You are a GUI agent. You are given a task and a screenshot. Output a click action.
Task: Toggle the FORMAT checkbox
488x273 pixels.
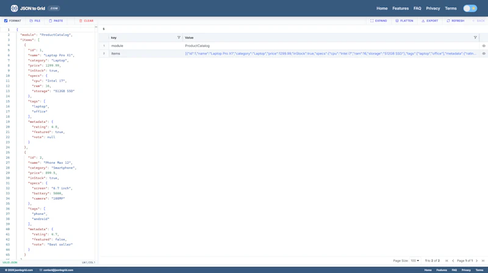pyautogui.click(x=5, y=21)
